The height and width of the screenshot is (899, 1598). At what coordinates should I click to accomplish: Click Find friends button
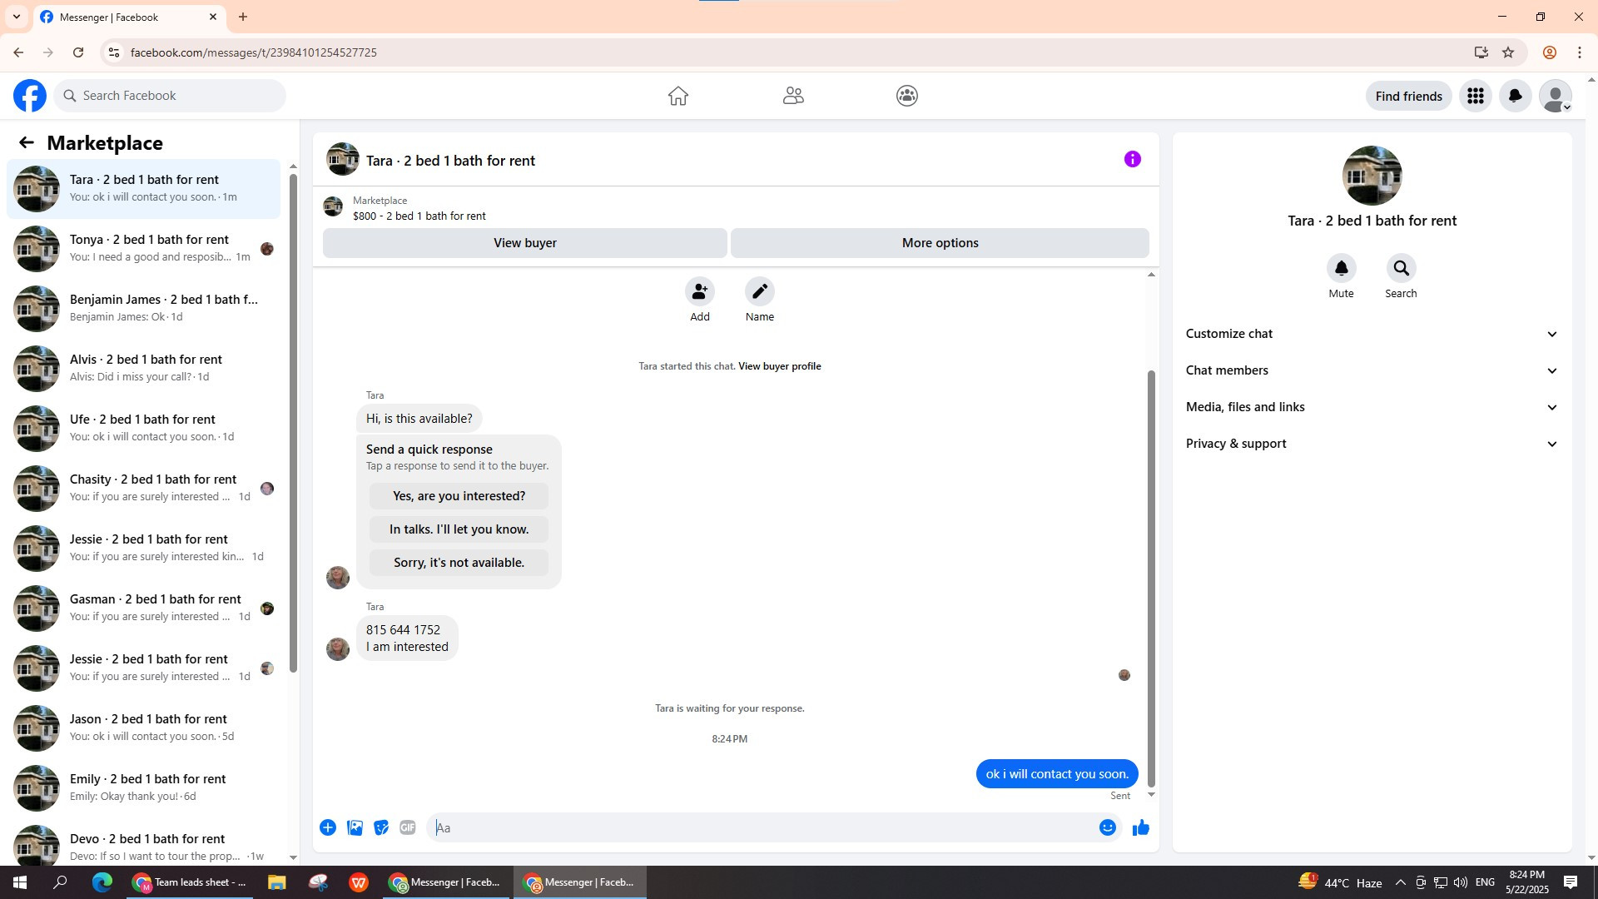pos(1409,96)
